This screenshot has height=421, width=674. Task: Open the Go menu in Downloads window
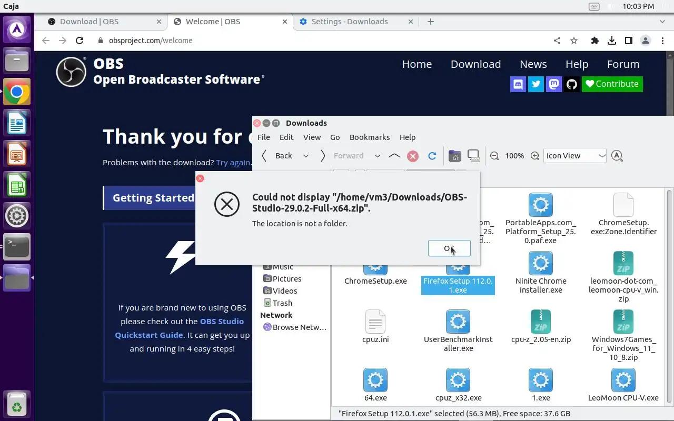click(335, 137)
